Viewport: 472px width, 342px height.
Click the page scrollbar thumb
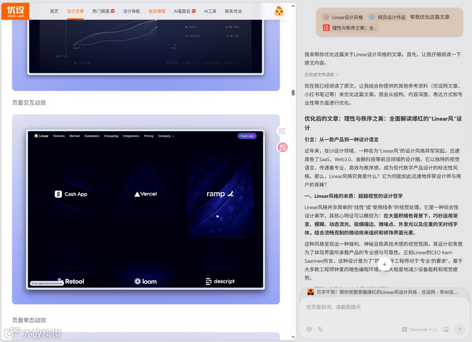pos(293,93)
